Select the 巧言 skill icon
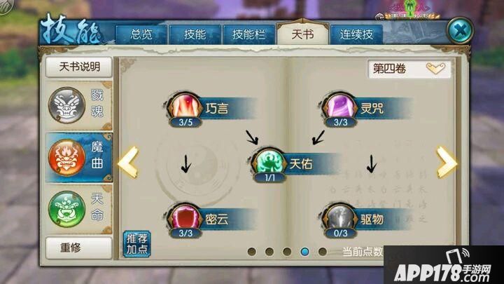Image resolution: width=504 pixels, height=284 pixels. pos(185,107)
